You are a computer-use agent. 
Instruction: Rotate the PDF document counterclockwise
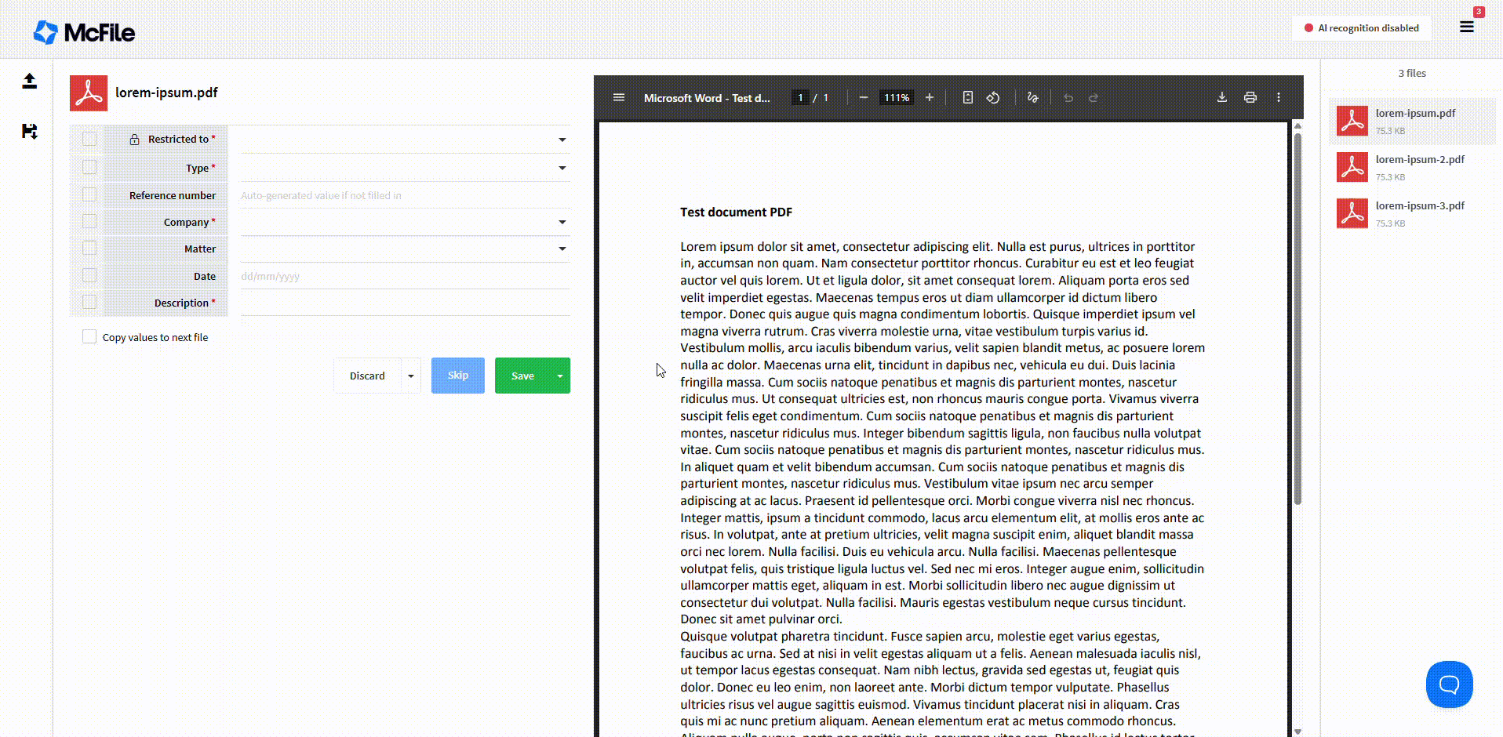pyautogui.click(x=993, y=98)
